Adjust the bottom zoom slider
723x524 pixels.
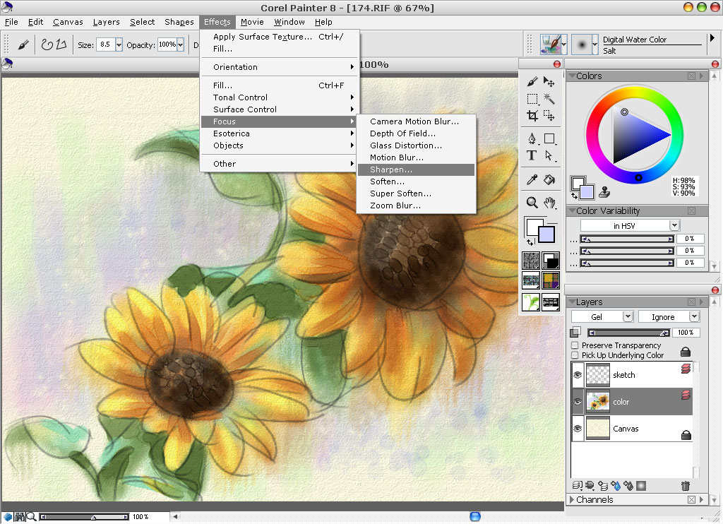tap(84, 517)
